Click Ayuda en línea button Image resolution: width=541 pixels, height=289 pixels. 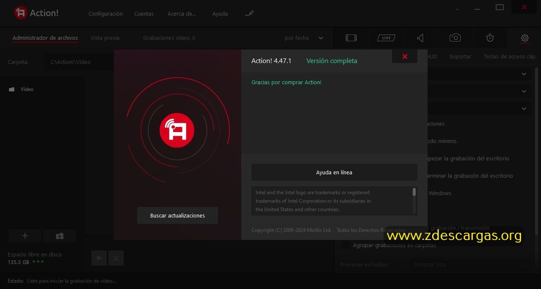[x=334, y=172]
